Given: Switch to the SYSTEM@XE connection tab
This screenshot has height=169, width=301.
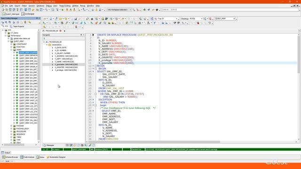Looking at the screenshot, I should (28, 14).
